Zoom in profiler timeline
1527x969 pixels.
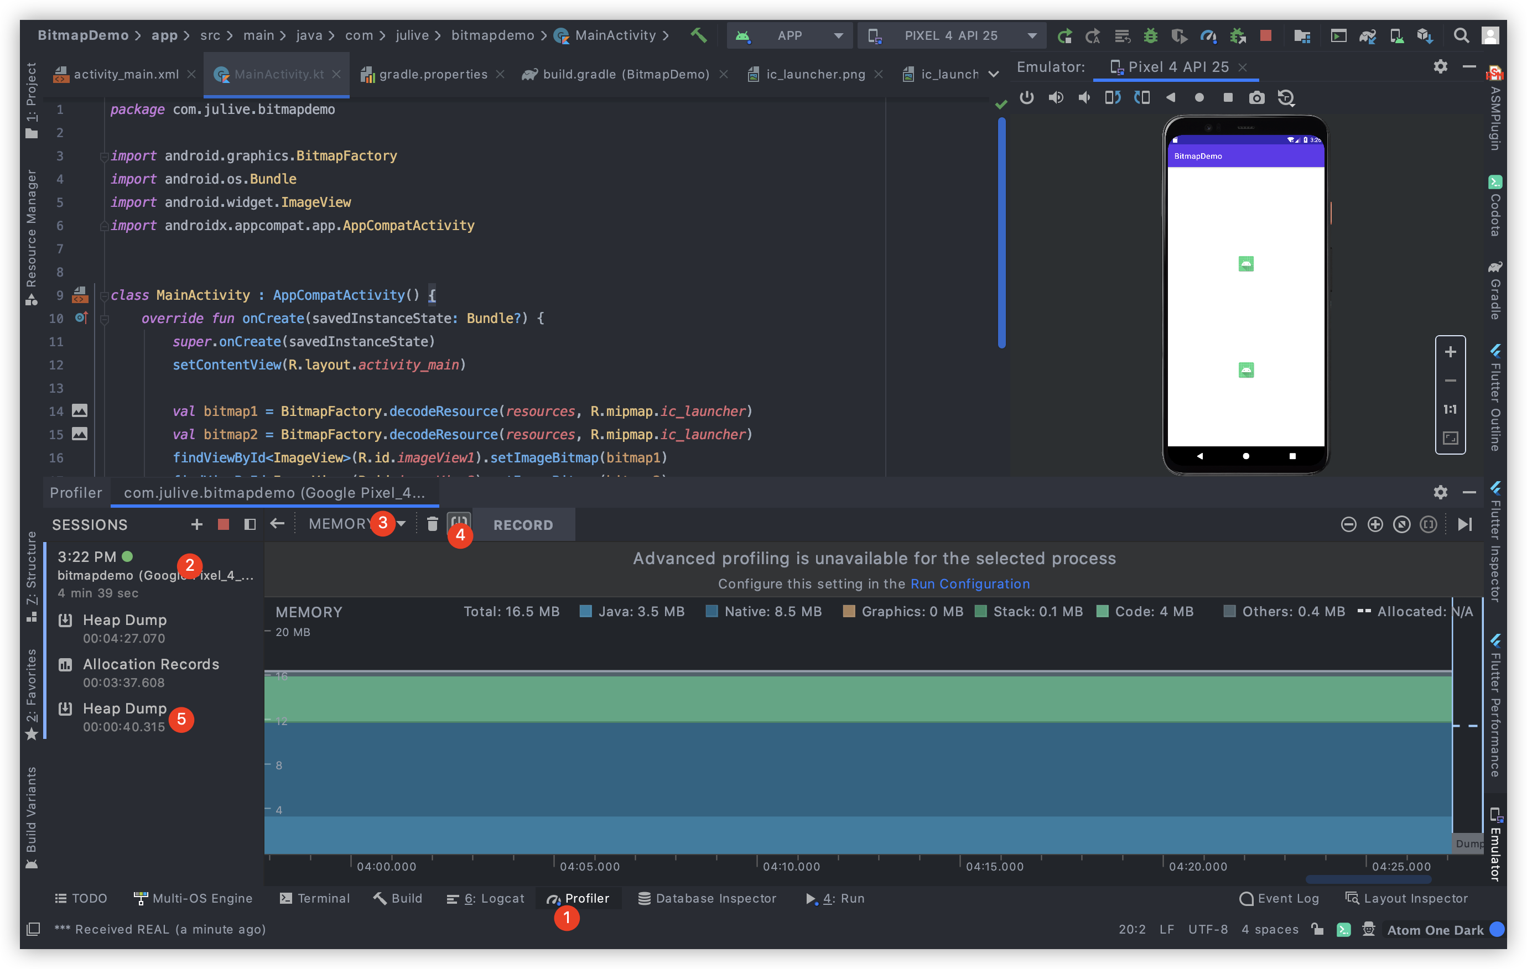click(1375, 524)
